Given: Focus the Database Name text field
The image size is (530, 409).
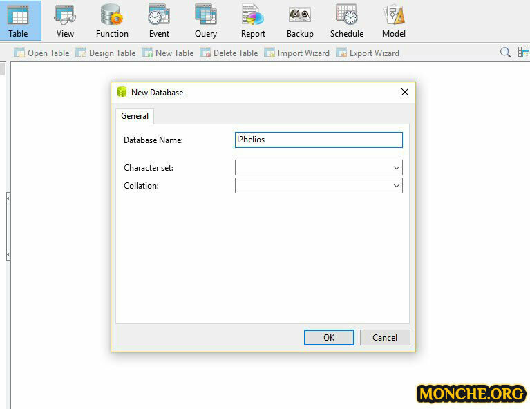Looking at the screenshot, I should (319, 140).
